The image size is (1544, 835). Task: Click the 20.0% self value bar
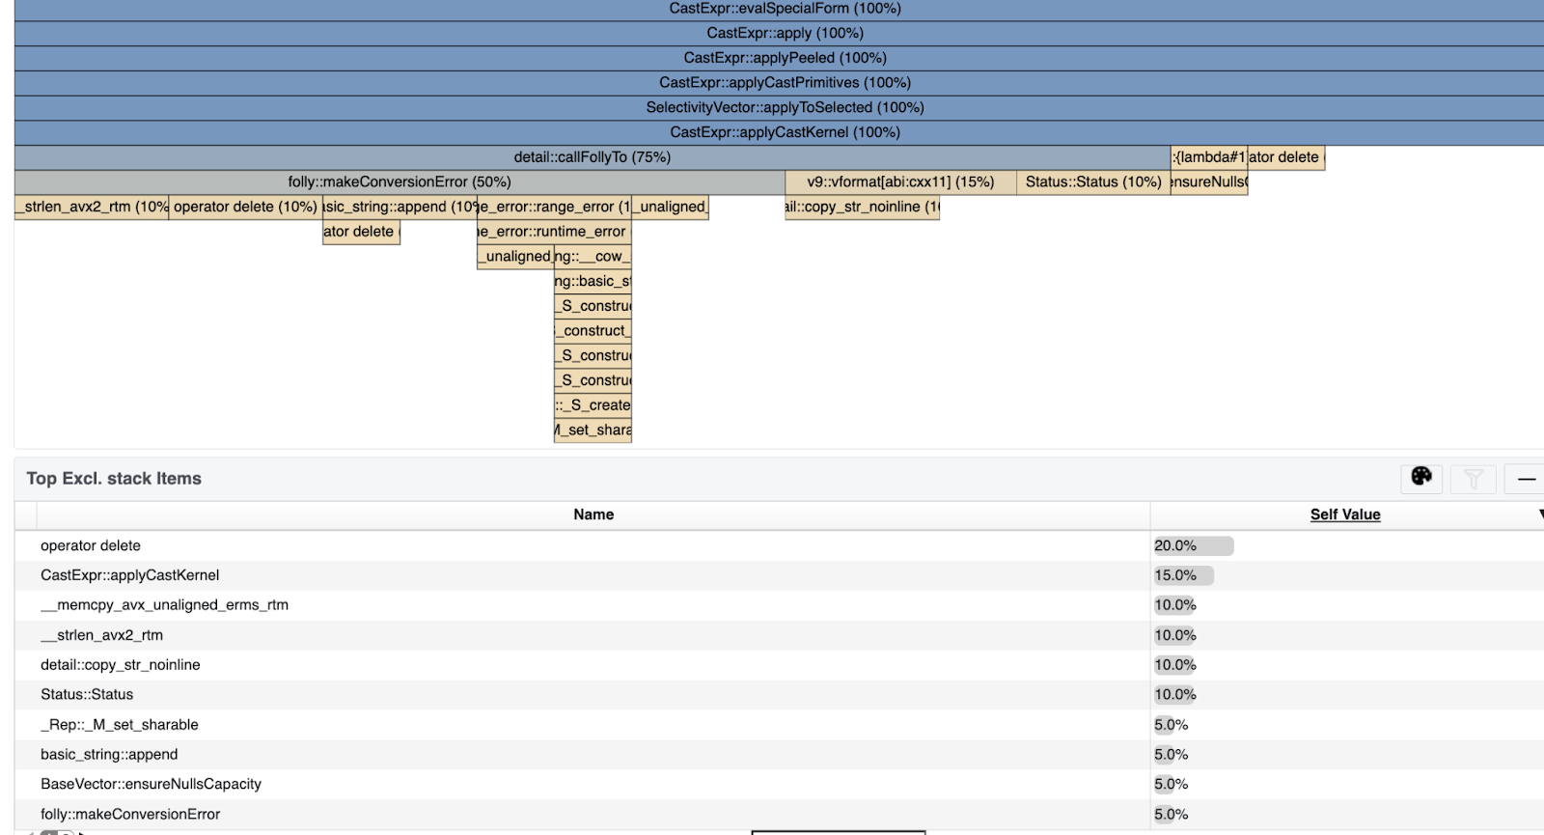pos(1193,545)
